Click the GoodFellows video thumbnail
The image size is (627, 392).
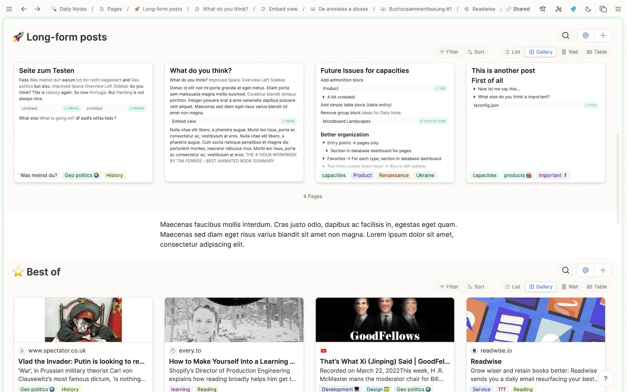385,320
